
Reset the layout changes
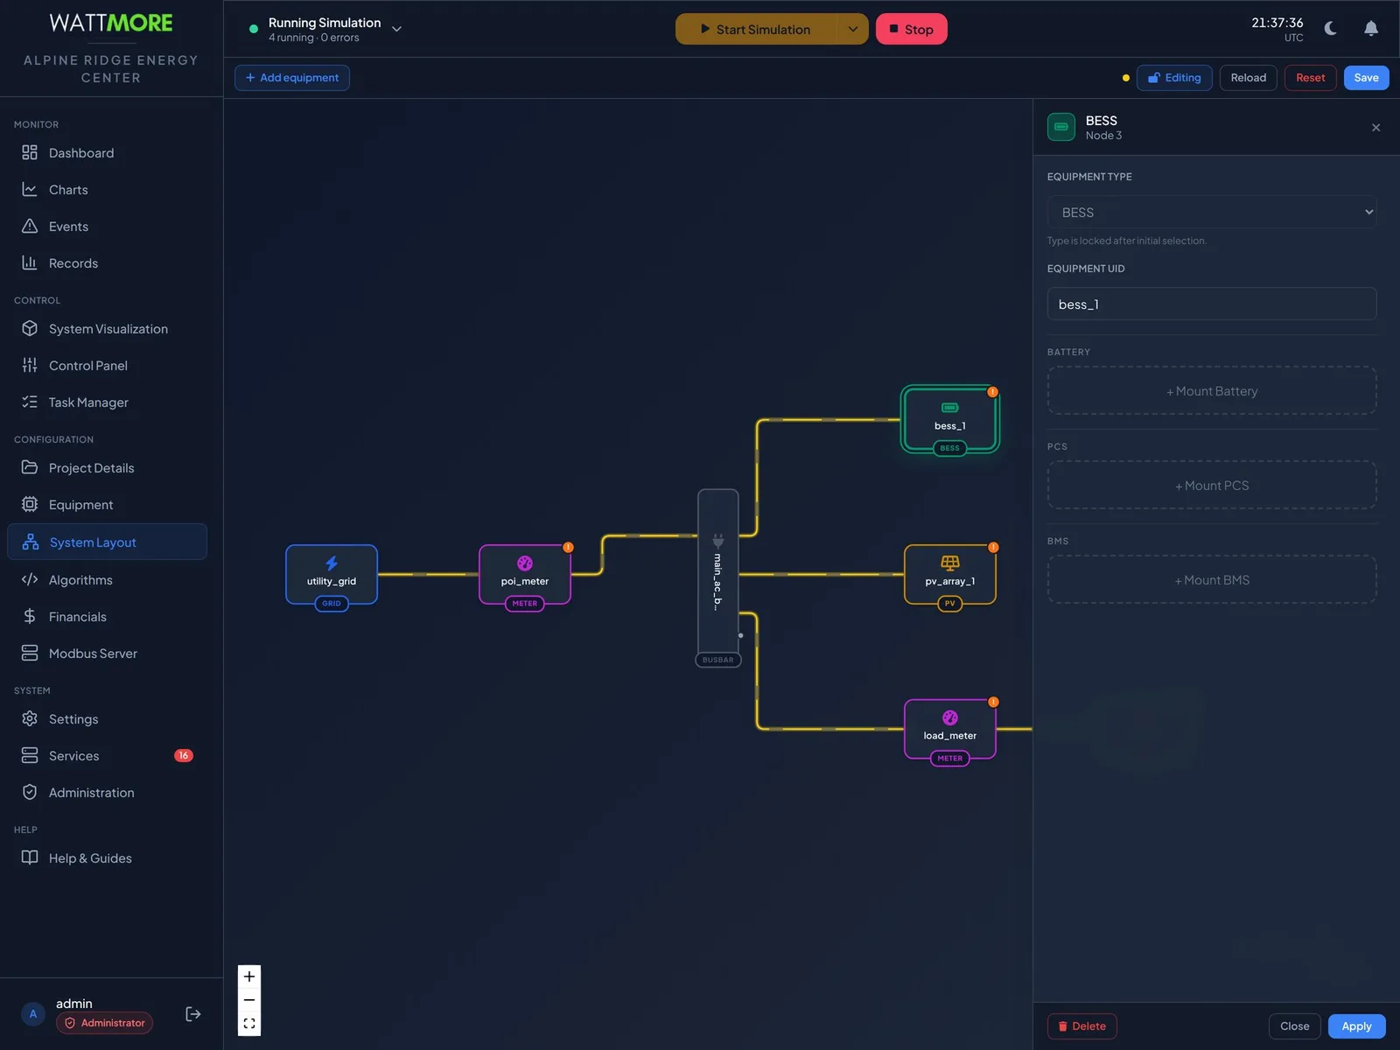[x=1310, y=78]
